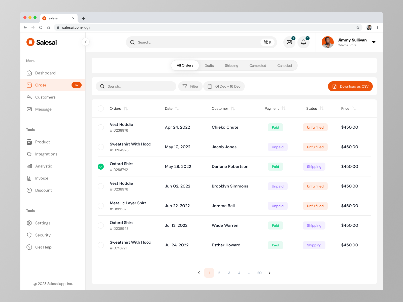Viewport: 403px width, 302px height.
Task: Select the Customers icon in sidebar
Action: point(29,97)
